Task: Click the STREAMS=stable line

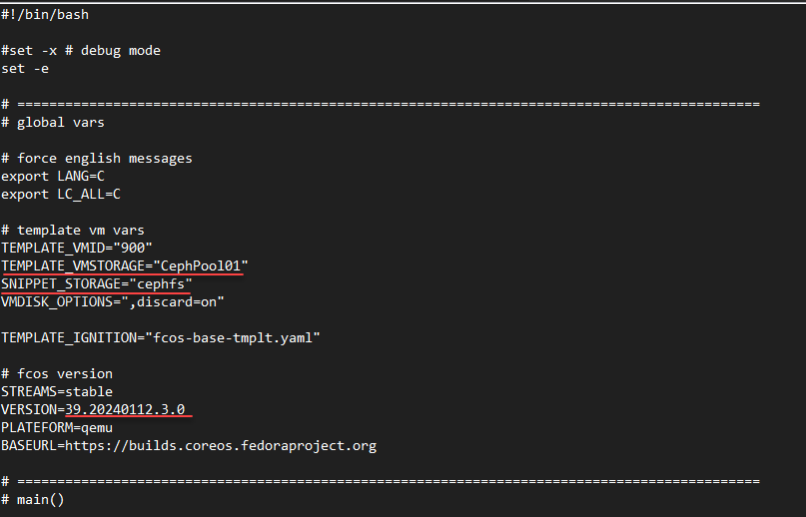Action: (x=57, y=391)
